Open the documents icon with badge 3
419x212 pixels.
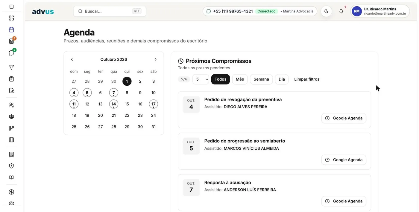pos(11,41)
